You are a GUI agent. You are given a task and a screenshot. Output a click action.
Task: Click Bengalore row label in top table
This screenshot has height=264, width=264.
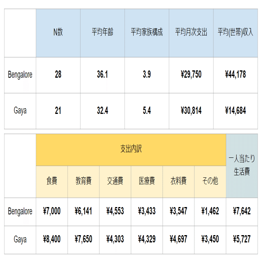coord(20,75)
